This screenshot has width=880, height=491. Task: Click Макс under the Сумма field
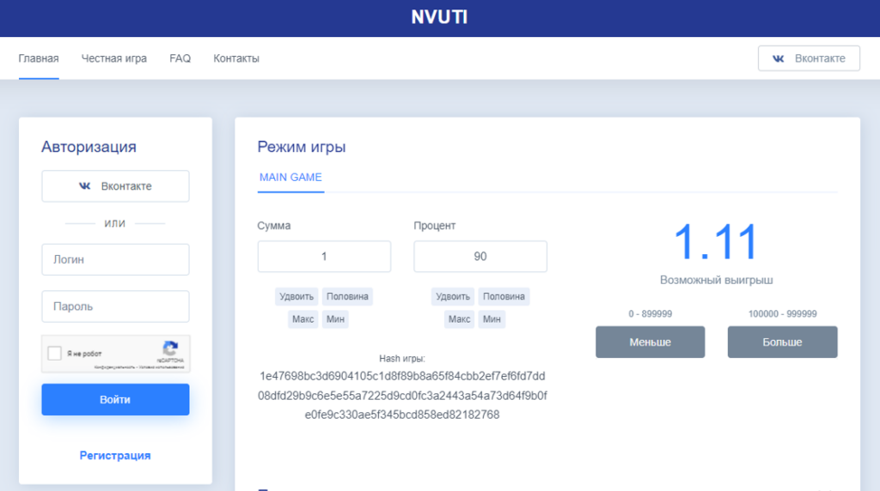click(x=303, y=319)
